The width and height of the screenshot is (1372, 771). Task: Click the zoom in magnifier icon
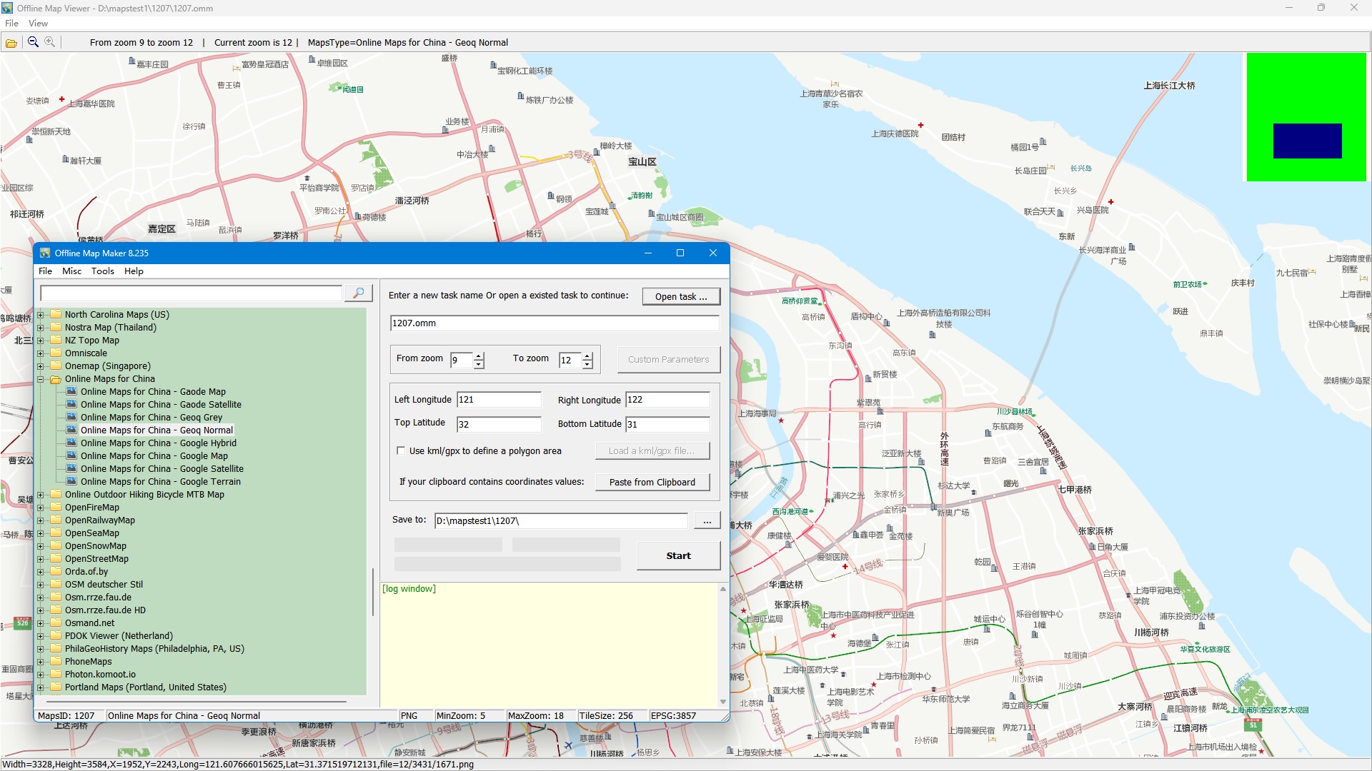pyautogui.click(x=50, y=42)
